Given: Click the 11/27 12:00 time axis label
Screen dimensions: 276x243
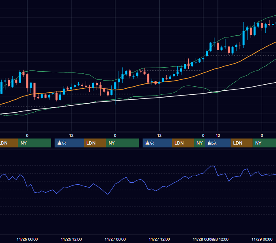Looking at the screenshot, I should coord(159,239).
